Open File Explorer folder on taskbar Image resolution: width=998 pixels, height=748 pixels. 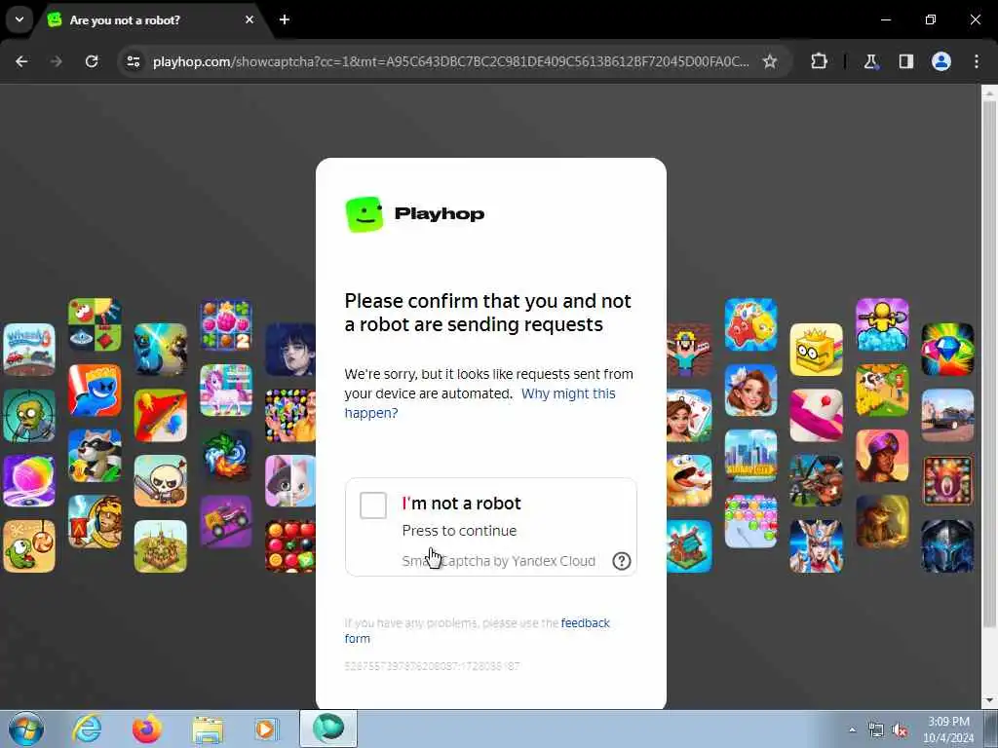[208, 729]
